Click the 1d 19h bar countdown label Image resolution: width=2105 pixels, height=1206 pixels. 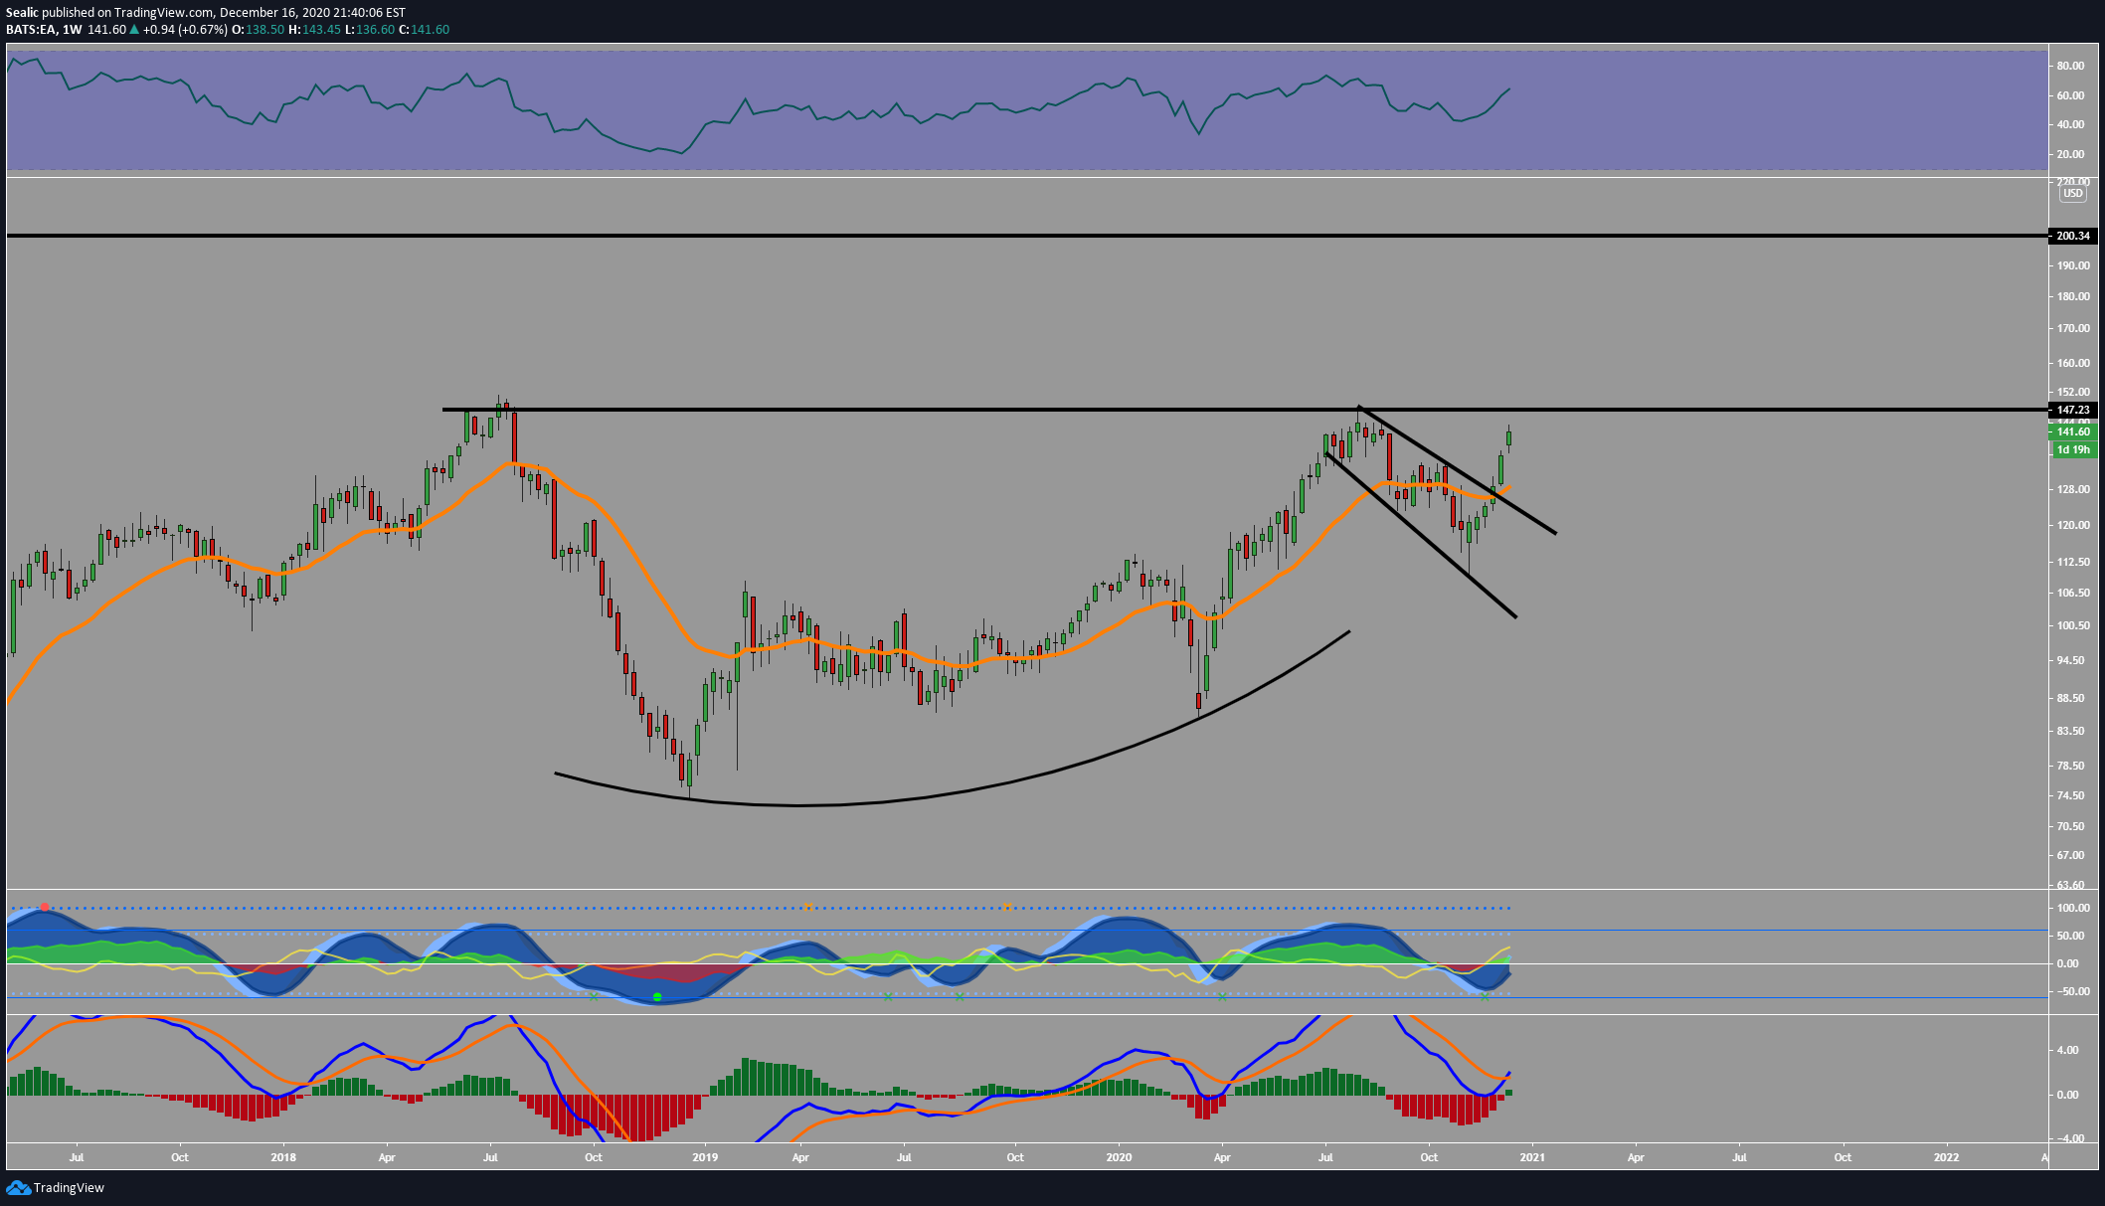pyautogui.click(x=2073, y=449)
